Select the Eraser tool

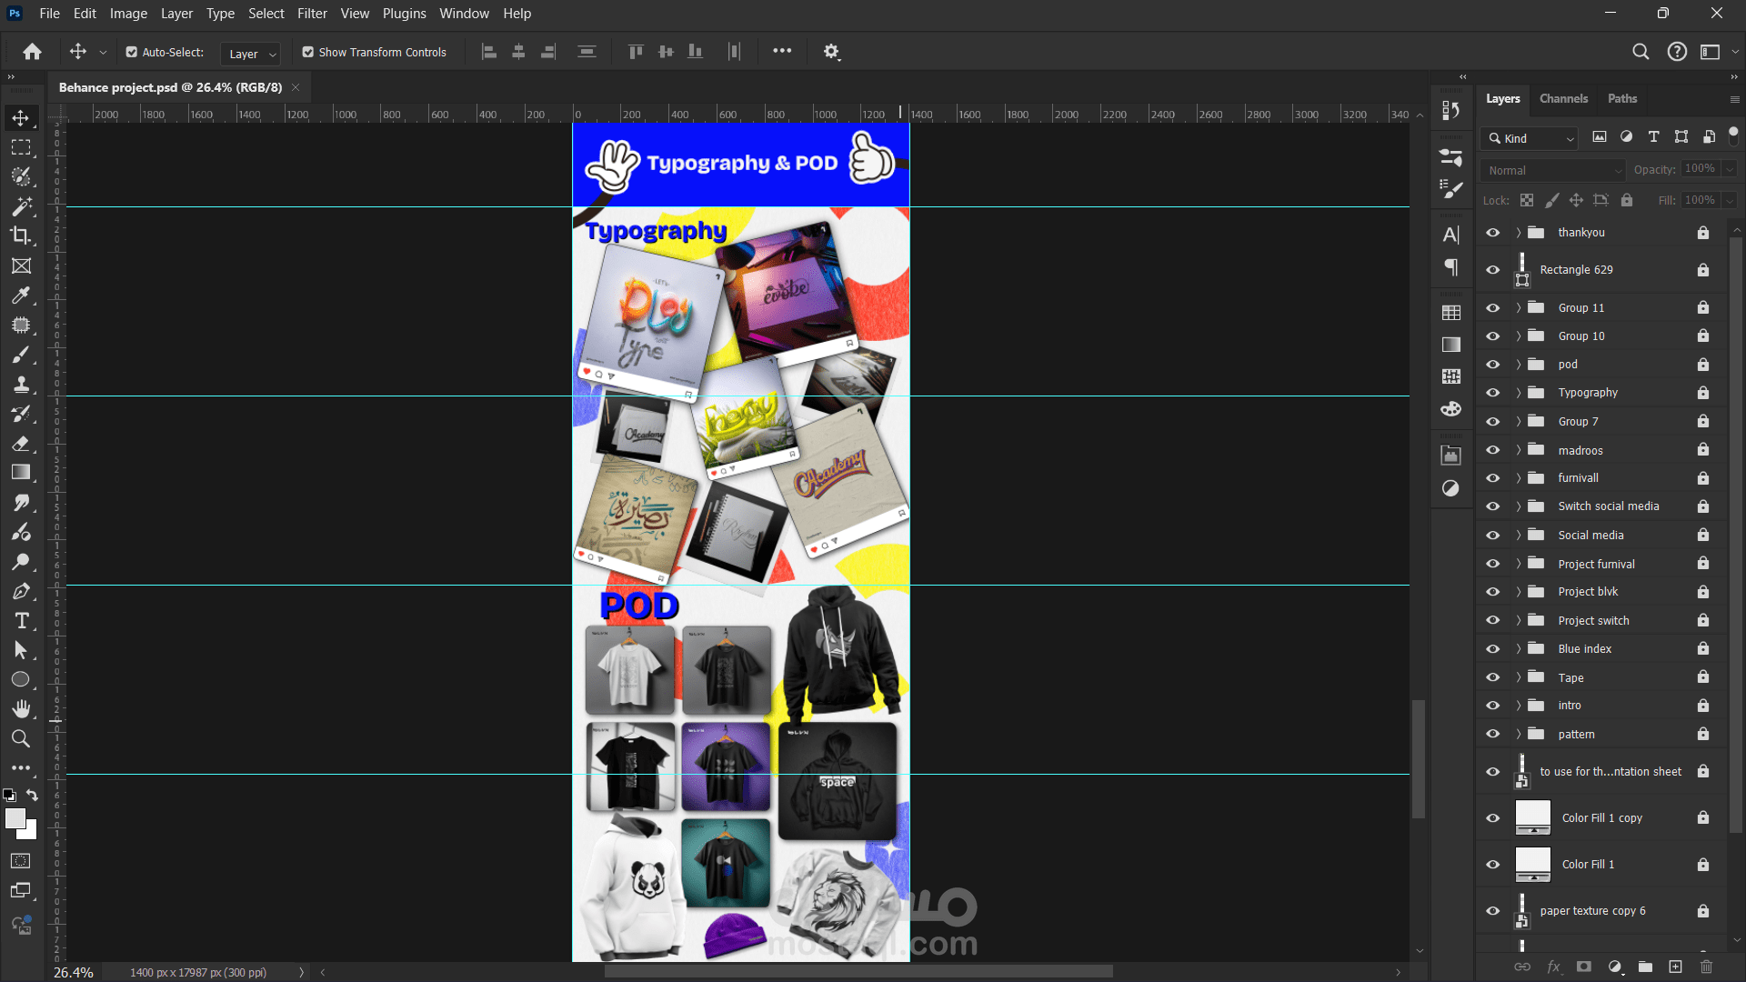21,444
